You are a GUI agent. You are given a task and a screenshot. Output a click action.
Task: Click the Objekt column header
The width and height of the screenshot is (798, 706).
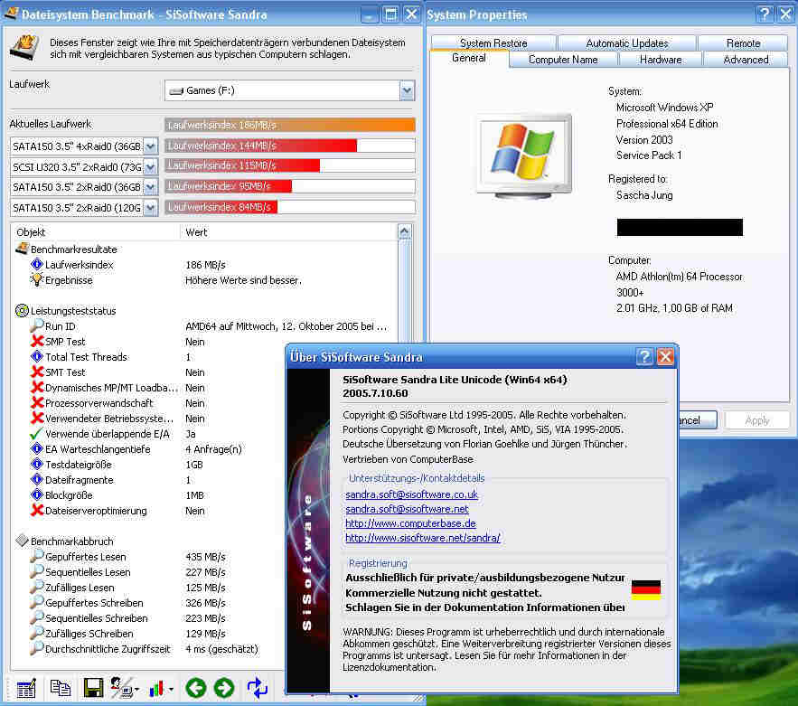(97, 232)
